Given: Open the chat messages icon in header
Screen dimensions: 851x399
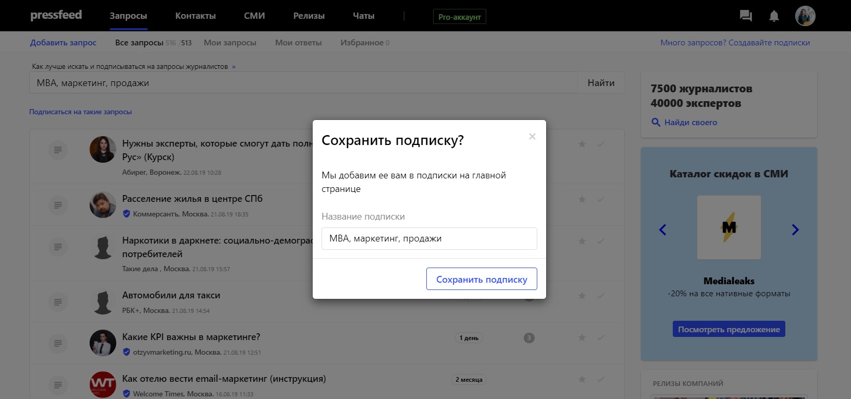Looking at the screenshot, I should coord(746,16).
